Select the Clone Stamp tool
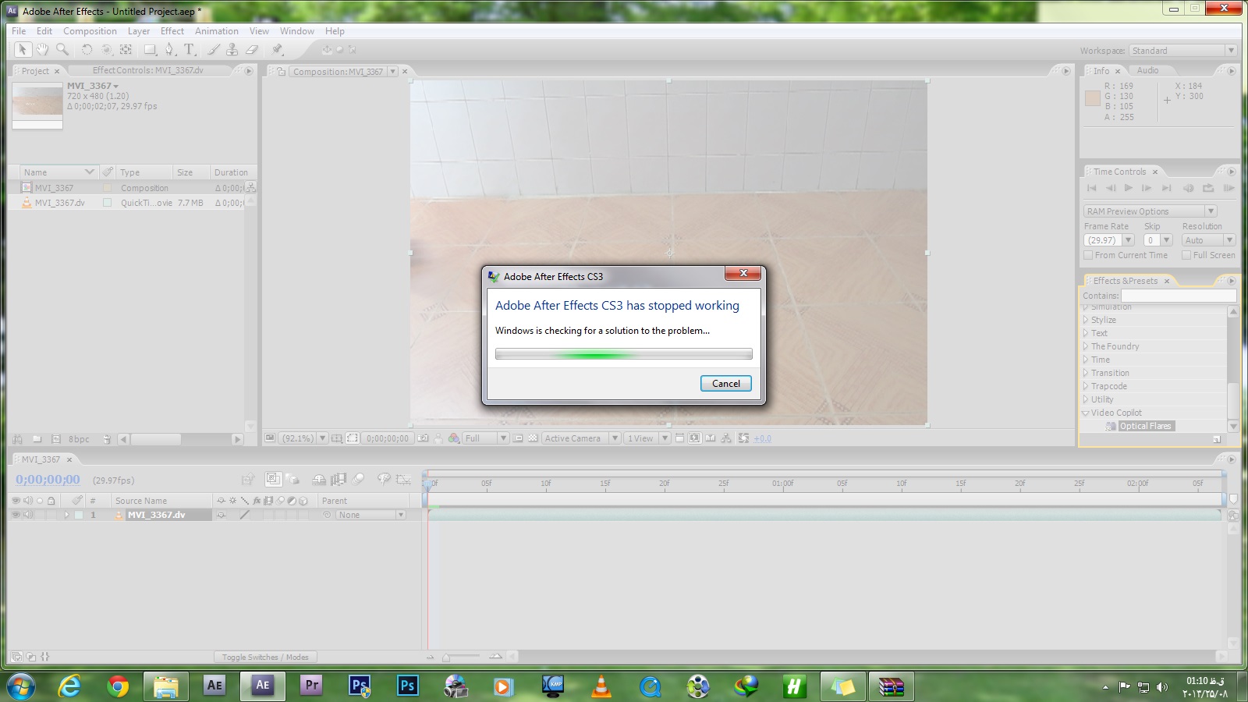The height and width of the screenshot is (702, 1248). pos(232,49)
